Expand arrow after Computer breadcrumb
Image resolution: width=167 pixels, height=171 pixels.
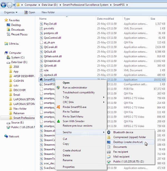coord(39,5)
